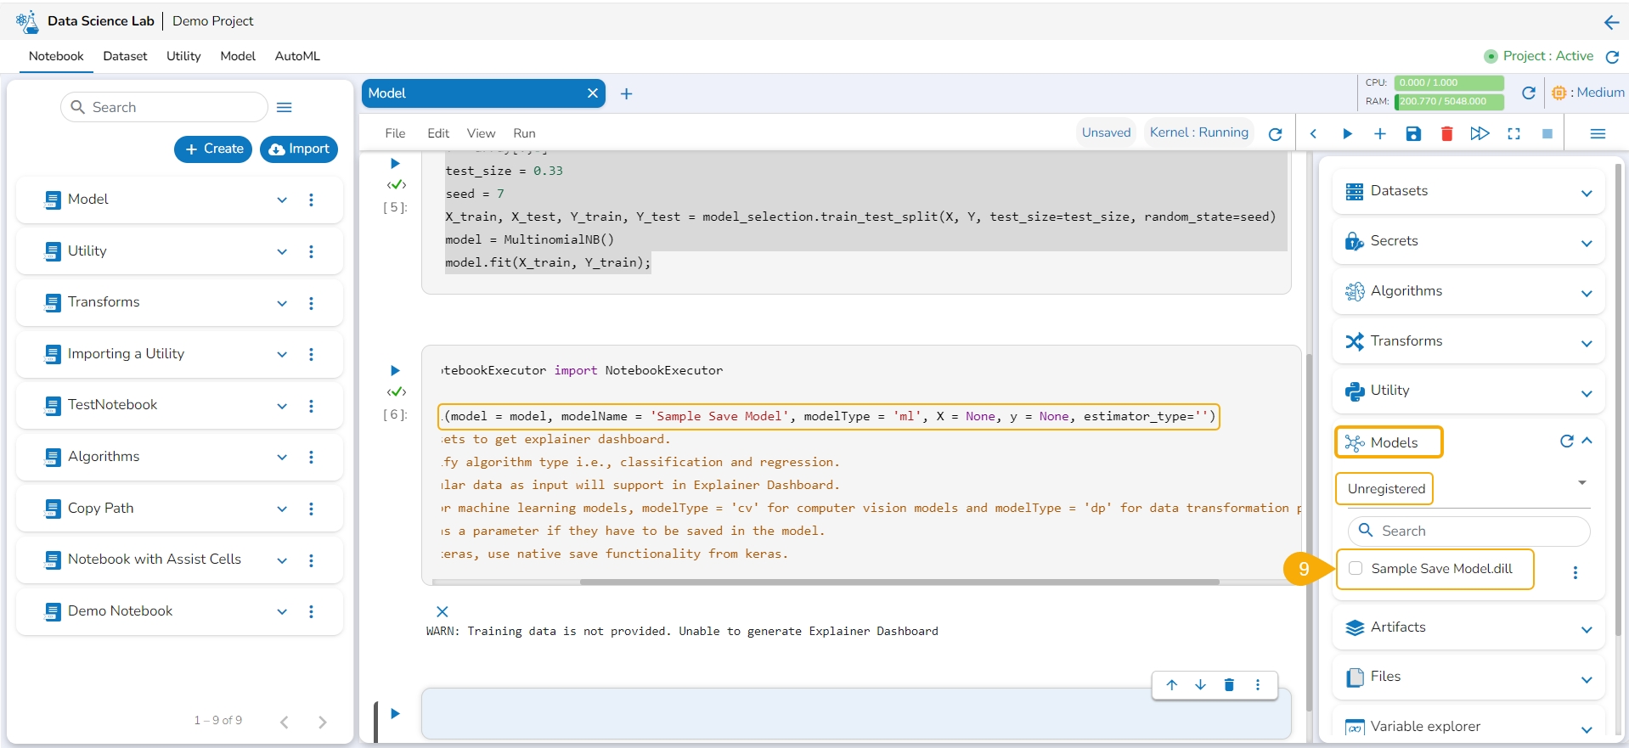
Task: Click the horizontal scrollbar in code cell
Action: pyautogui.click(x=899, y=582)
